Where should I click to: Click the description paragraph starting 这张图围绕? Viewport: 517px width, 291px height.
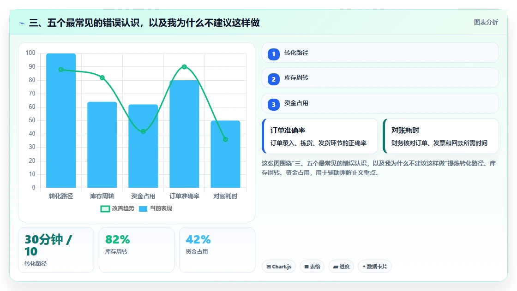(379, 168)
